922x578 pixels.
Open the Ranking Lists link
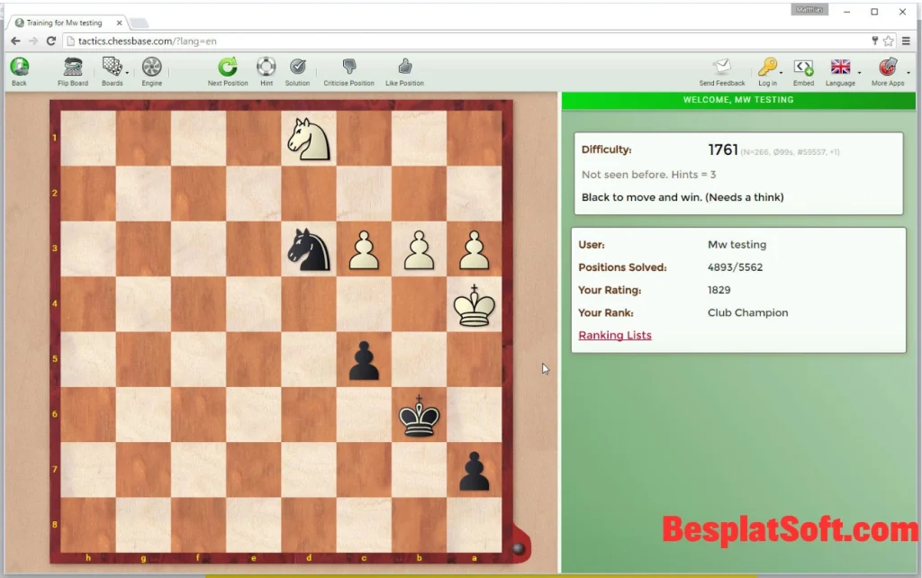615,335
